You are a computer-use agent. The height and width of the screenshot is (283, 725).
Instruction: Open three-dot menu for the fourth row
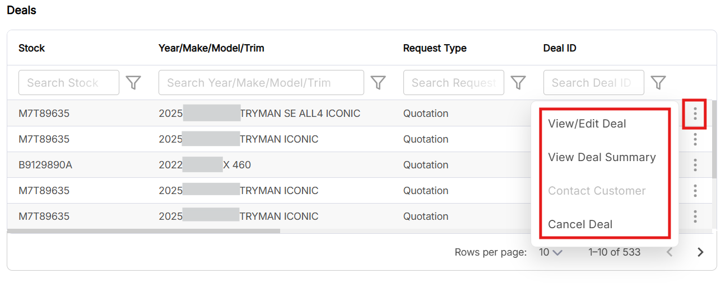click(x=695, y=191)
